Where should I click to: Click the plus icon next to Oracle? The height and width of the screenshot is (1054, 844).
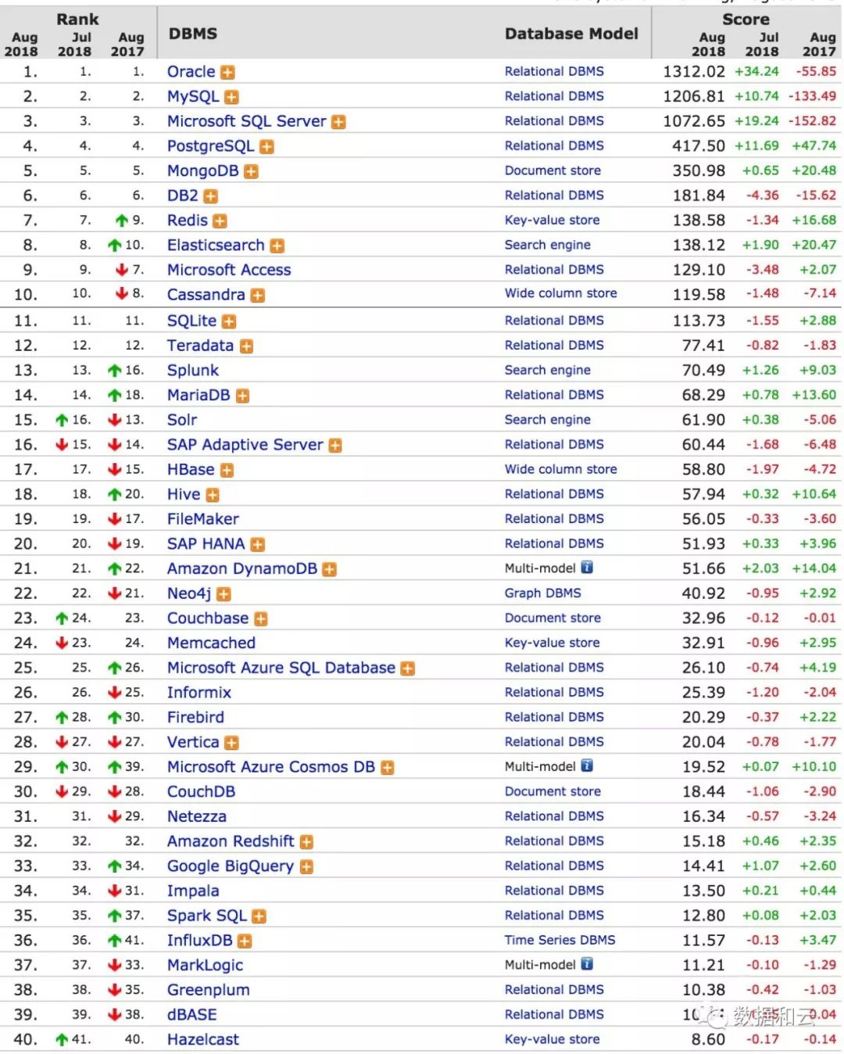[x=227, y=73]
